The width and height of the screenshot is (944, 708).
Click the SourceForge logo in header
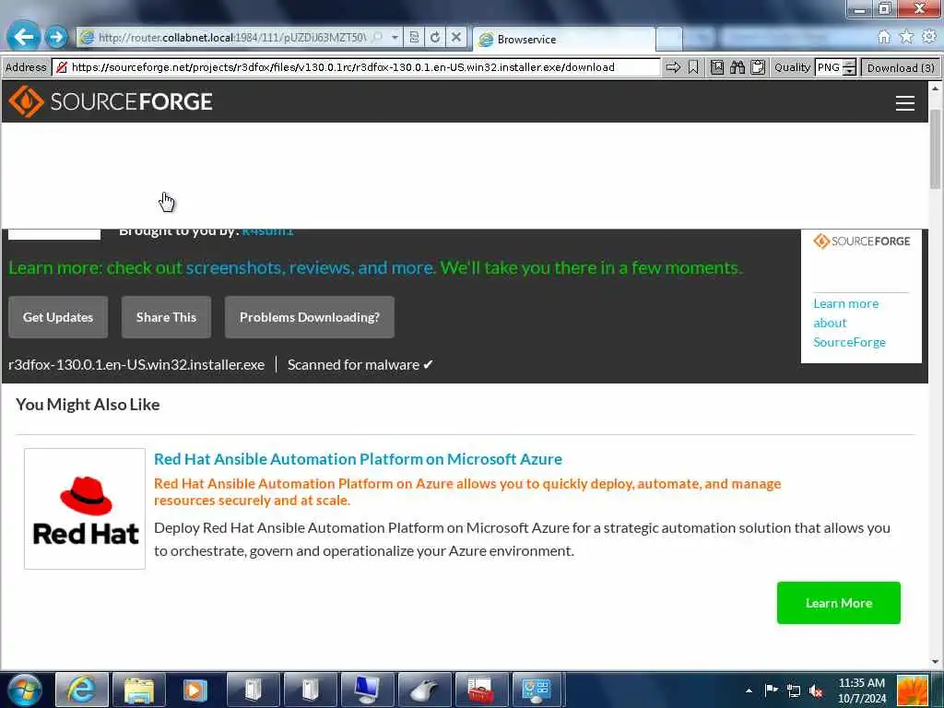[111, 101]
